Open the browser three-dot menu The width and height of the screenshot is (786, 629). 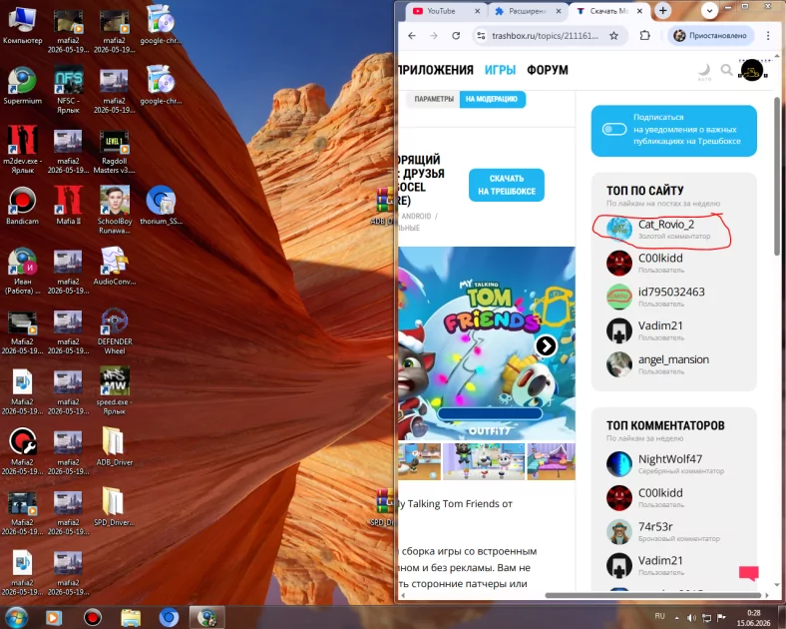[x=768, y=36]
